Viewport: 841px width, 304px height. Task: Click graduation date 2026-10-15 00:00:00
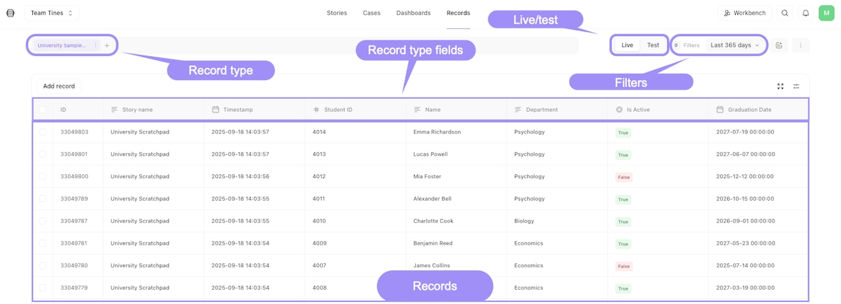[745, 199]
